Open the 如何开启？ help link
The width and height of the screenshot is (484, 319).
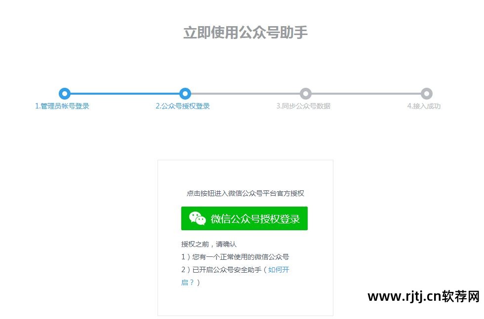click(x=279, y=270)
